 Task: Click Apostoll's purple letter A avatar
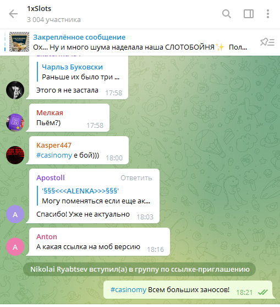click(x=15, y=214)
